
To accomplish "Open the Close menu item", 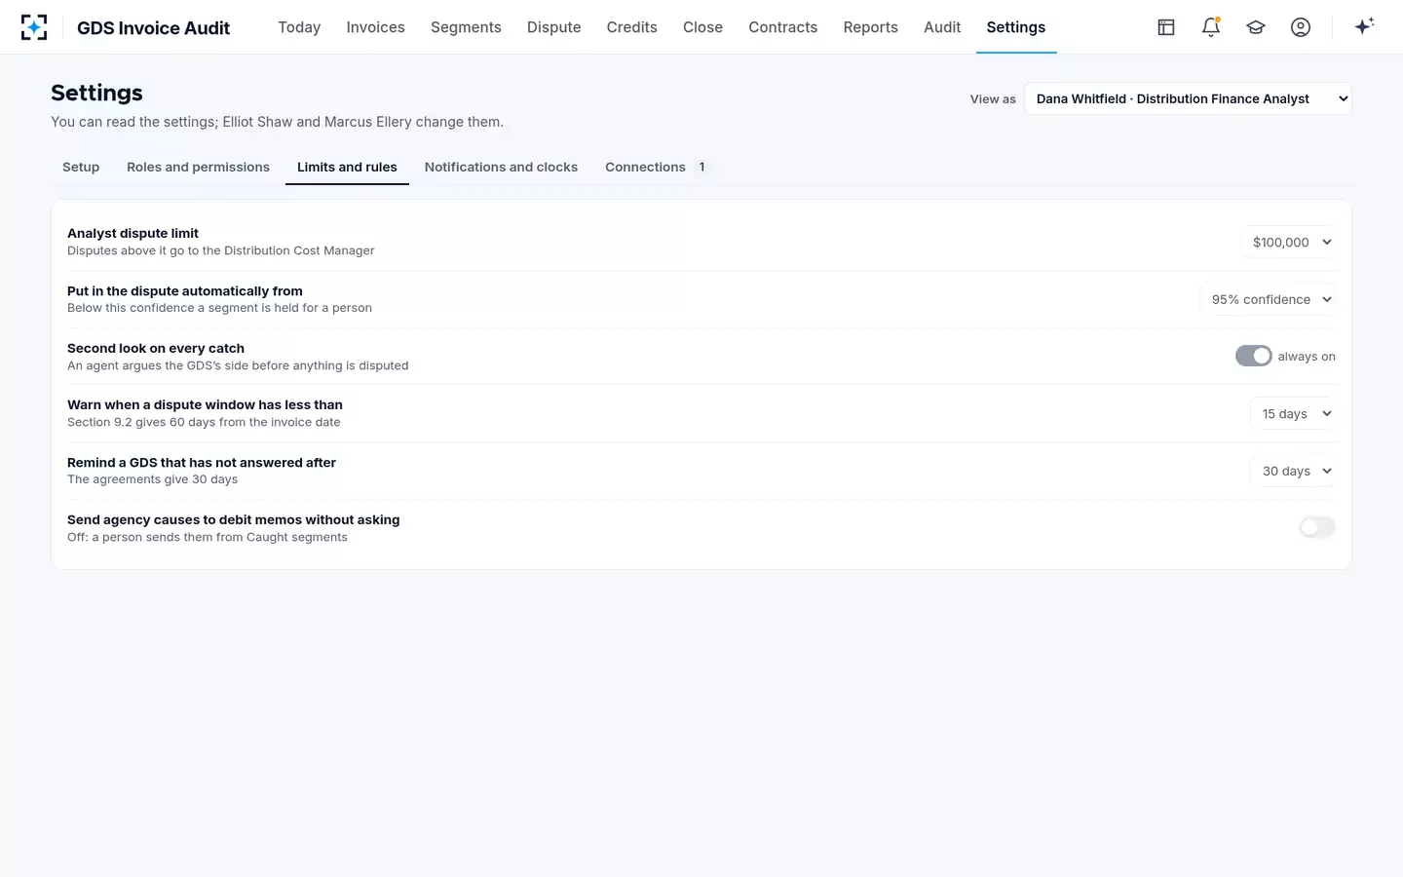I will click(702, 27).
